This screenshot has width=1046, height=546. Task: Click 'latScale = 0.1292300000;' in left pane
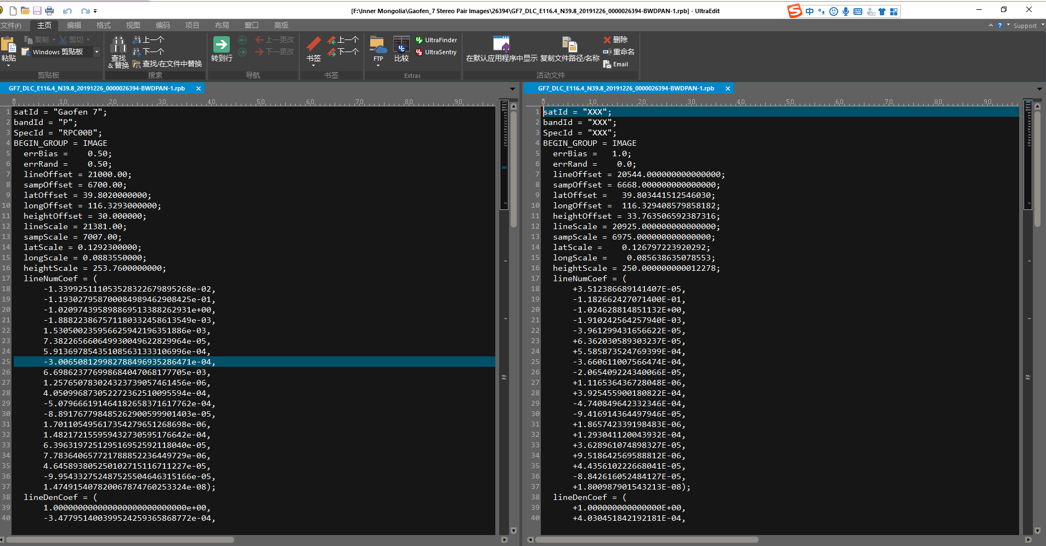coord(82,247)
